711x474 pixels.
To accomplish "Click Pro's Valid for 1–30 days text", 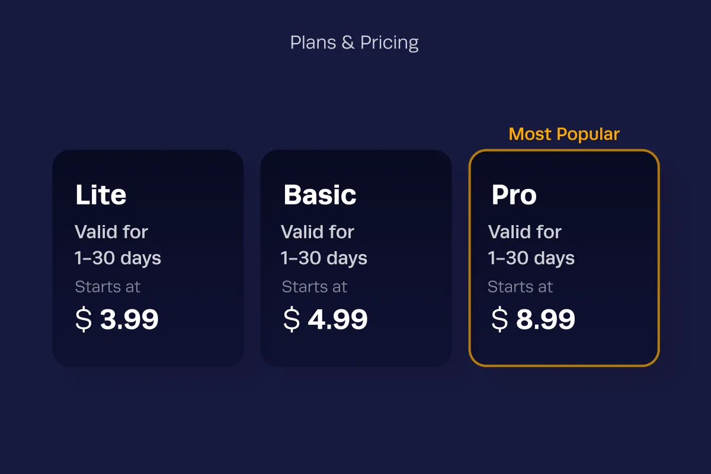I will point(531,245).
